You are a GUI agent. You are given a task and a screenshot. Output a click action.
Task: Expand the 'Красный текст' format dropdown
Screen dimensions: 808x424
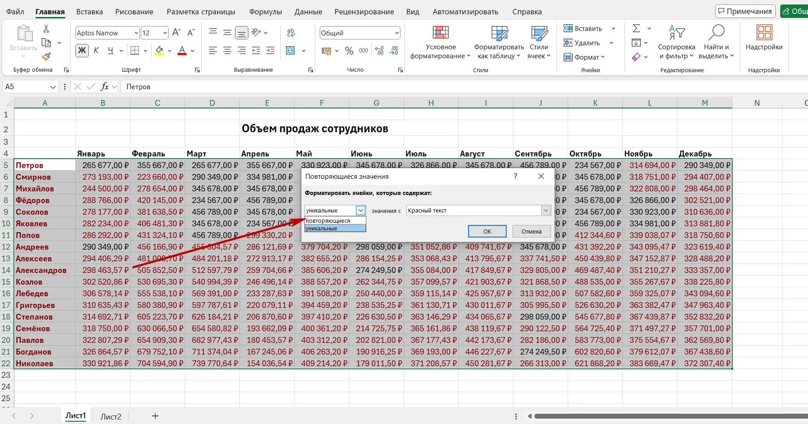(546, 211)
